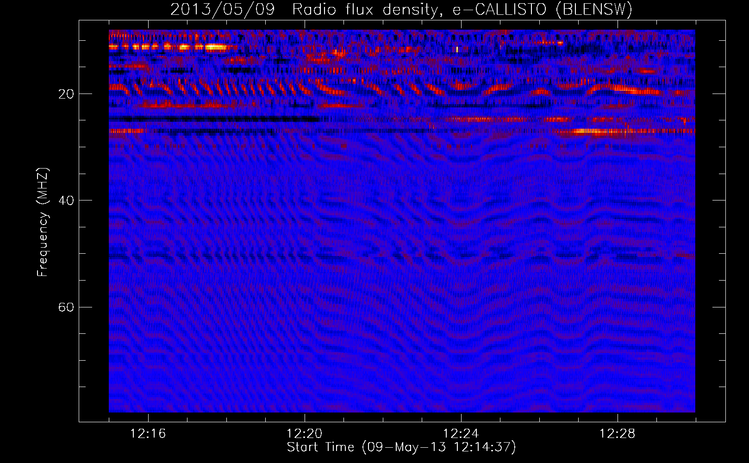749x463 pixels.
Task: Click the 12:16 time axis label
Action: point(148,433)
